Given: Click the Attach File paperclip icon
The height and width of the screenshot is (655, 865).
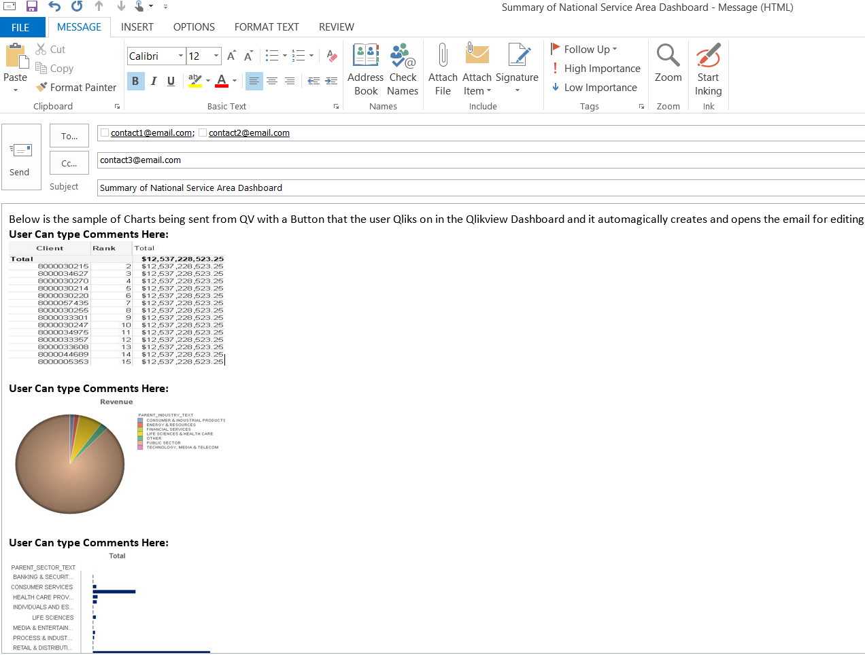Looking at the screenshot, I should pyautogui.click(x=443, y=57).
